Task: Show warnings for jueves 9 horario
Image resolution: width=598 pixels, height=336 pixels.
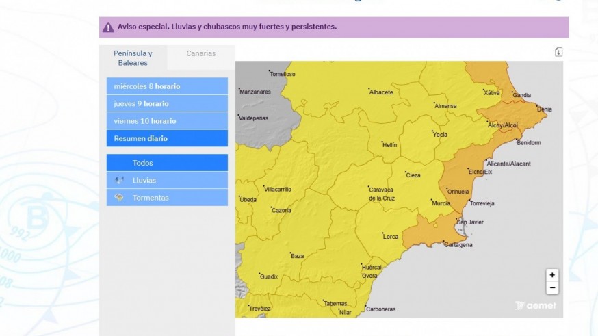Action: point(167,104)
